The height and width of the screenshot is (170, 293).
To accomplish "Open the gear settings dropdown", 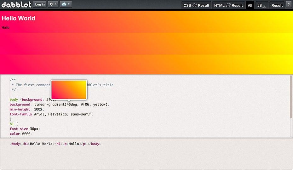I will [x=53, y=4].
